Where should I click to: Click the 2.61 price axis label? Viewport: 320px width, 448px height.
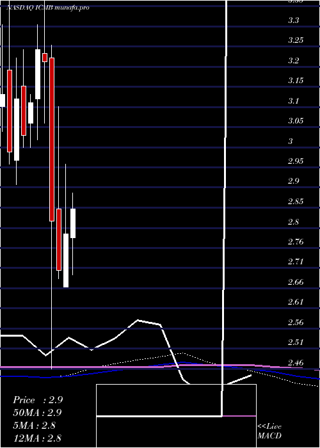pos(296,302)
